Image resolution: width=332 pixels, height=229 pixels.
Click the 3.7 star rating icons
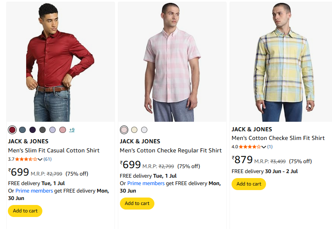[x=26, y=159]
